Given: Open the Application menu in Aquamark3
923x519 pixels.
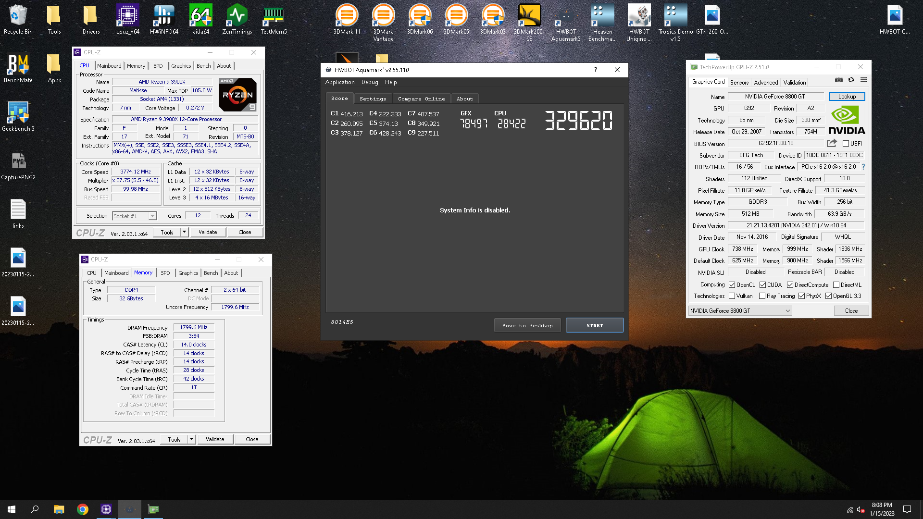Looking at the screenshot, I should [339, 82].
